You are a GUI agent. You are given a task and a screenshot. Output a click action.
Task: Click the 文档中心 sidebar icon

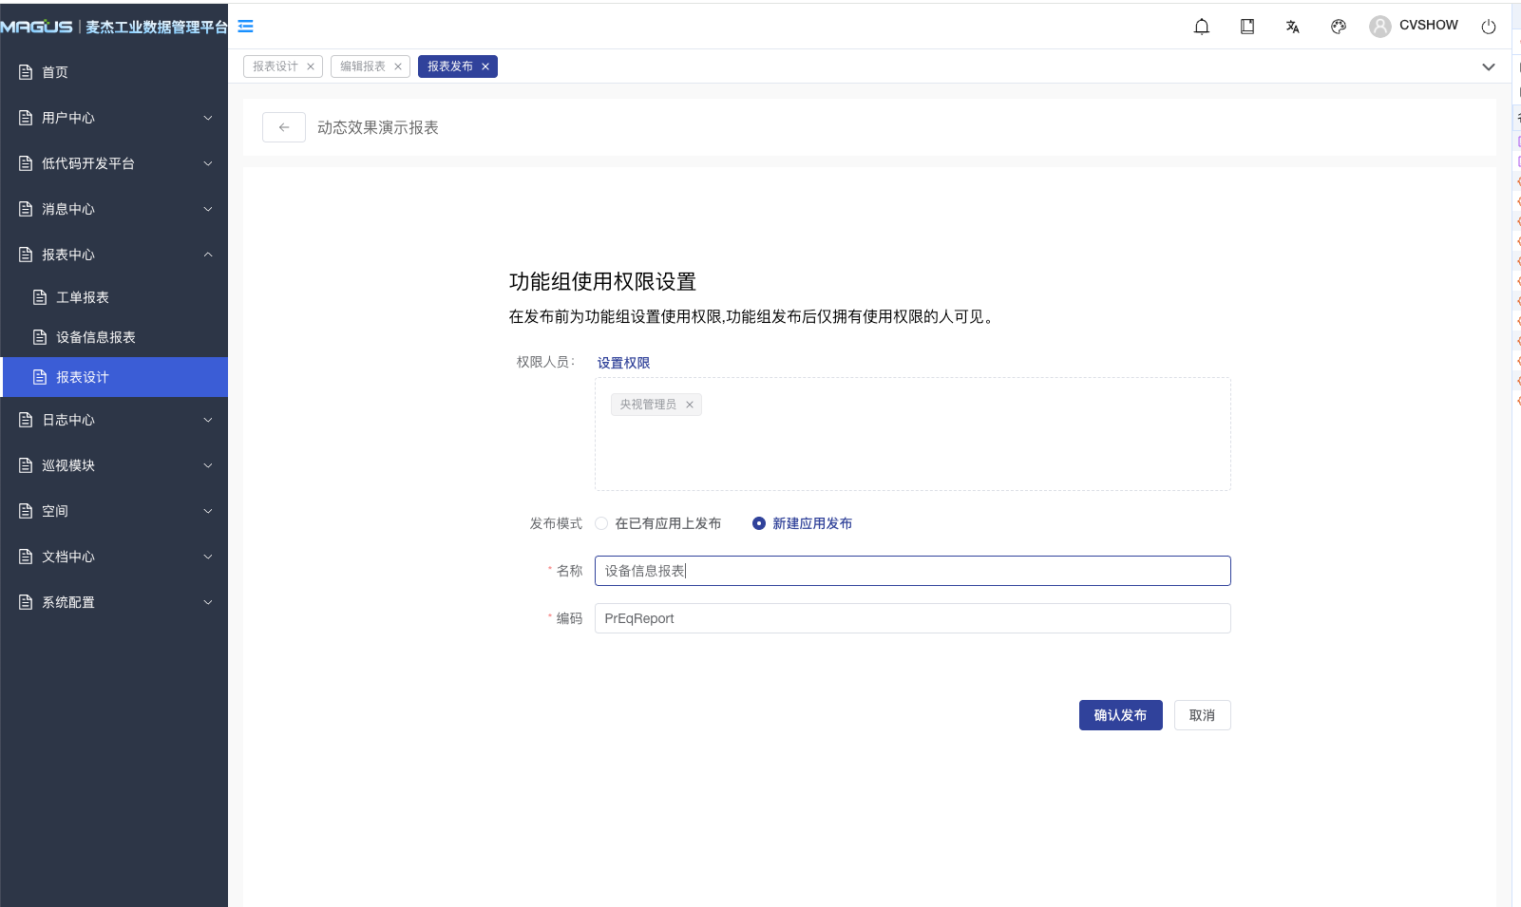26,557
